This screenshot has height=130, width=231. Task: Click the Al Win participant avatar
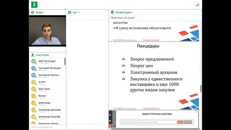[34, 82]
